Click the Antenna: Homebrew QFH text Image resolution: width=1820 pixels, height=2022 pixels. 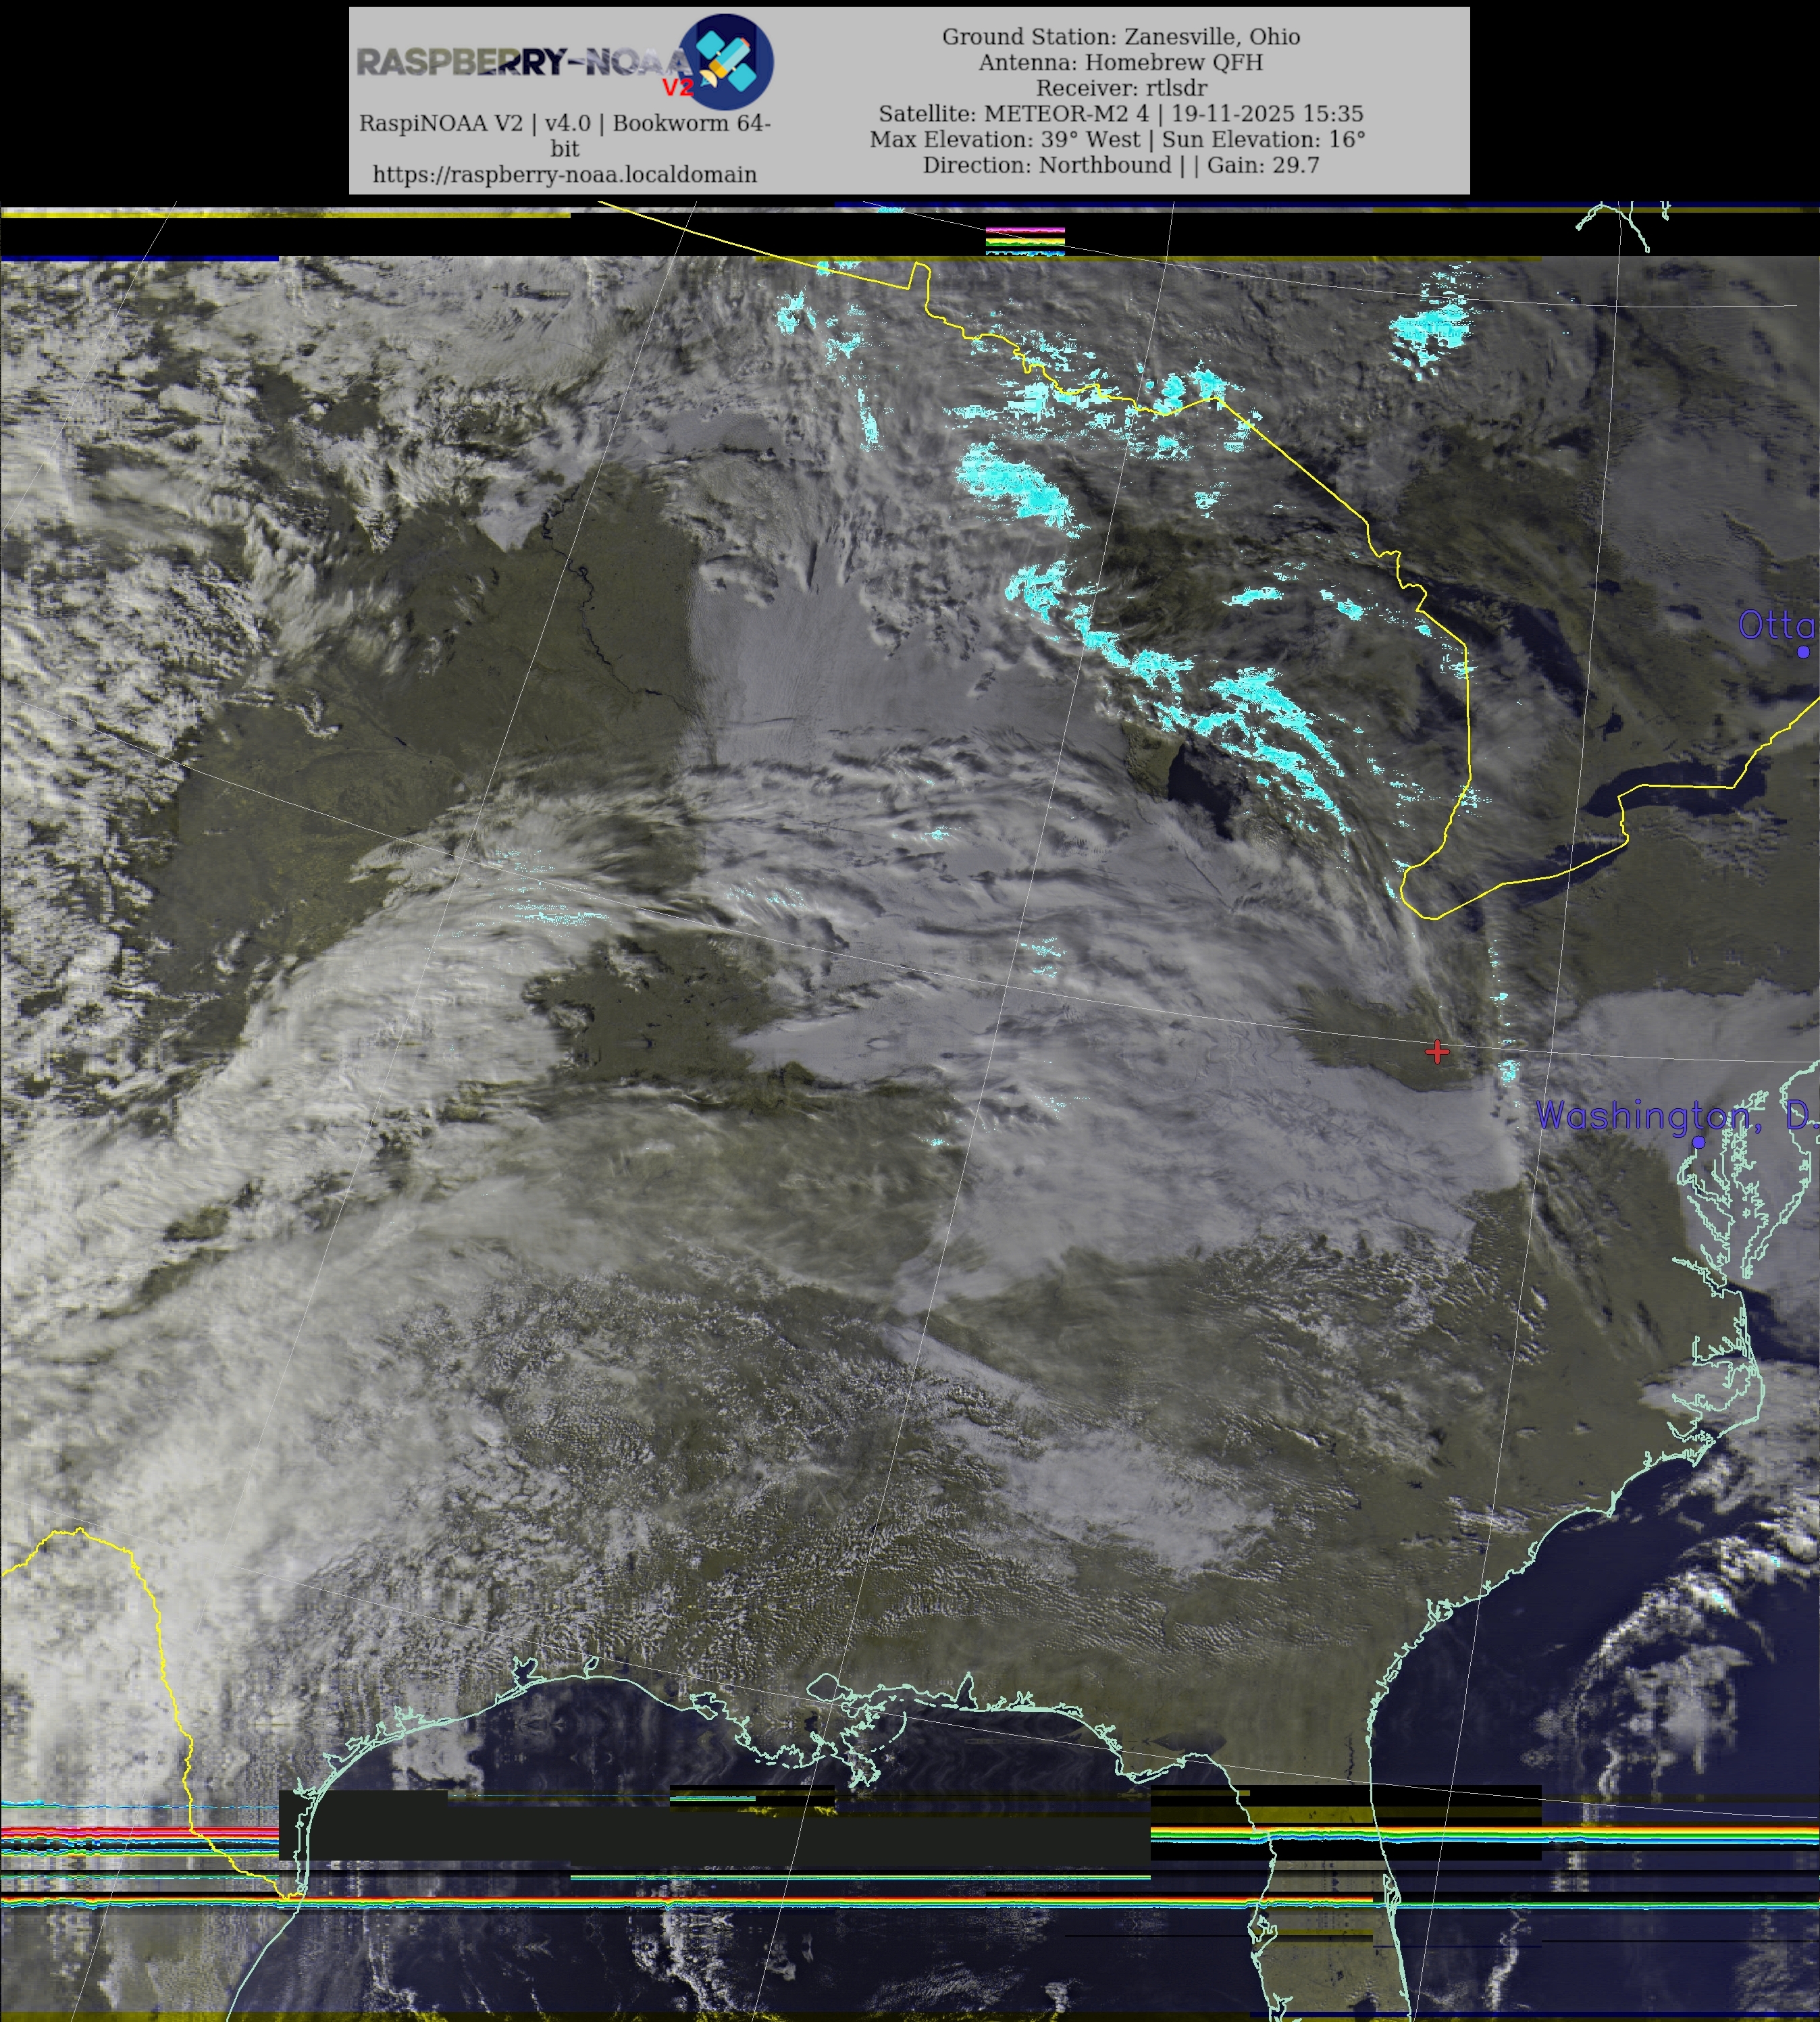(1121, 62)
